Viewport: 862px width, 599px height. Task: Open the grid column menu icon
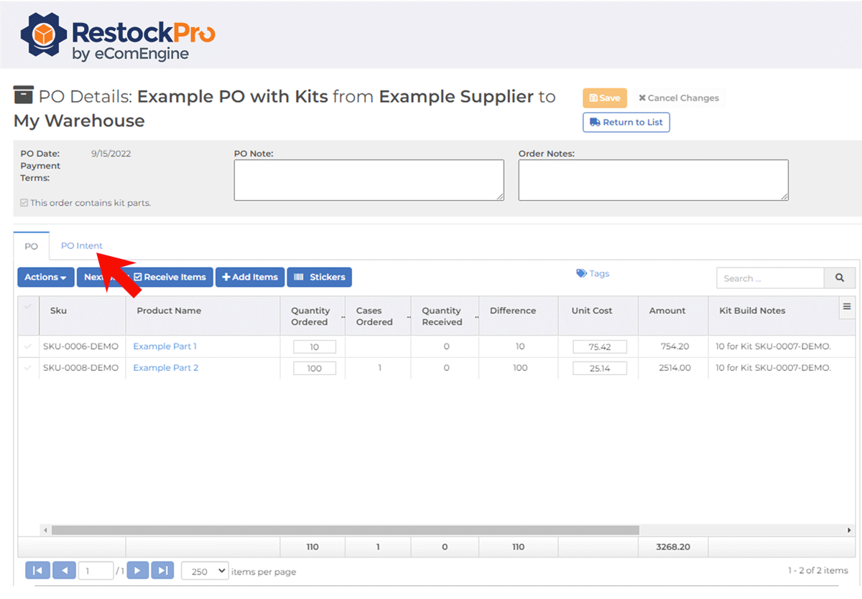coord(846,307)
